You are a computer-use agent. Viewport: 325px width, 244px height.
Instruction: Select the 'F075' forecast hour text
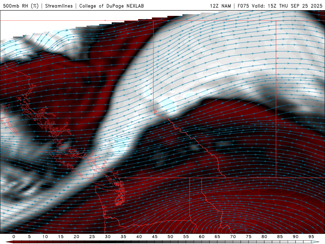(243, 6)
